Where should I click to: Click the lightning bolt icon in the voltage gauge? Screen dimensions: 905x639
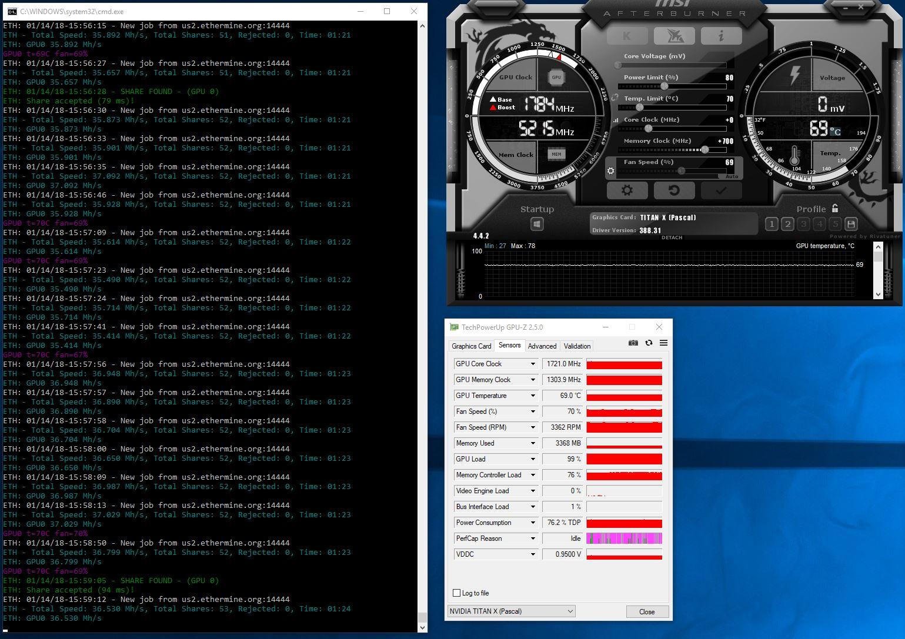794,75
